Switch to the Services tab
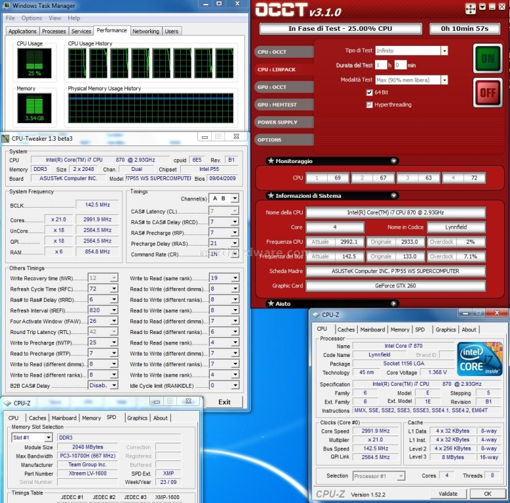 click(81, 31)
